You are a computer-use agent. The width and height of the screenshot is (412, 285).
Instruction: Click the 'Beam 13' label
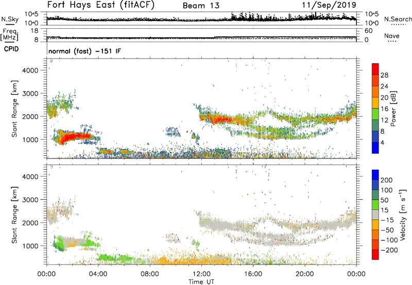pos(201,6)
